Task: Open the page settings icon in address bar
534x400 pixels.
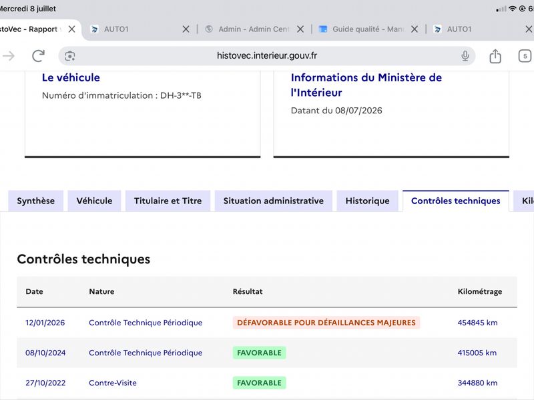Action: coord(70,56)
